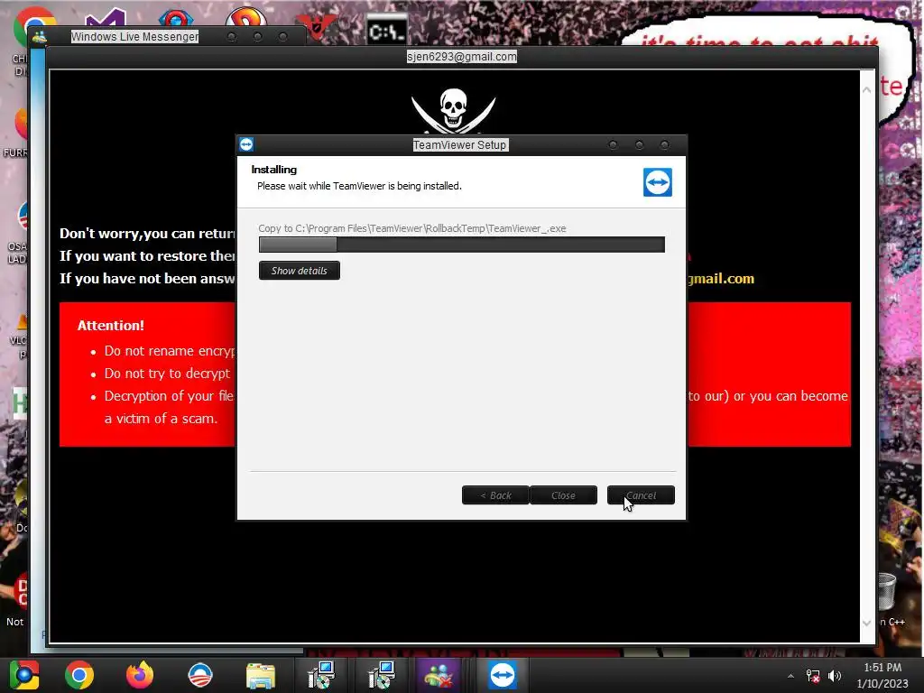This screenshot has width=924, height=693.
Task: Select the red eagle desktop icon
Action: (316, 26)
